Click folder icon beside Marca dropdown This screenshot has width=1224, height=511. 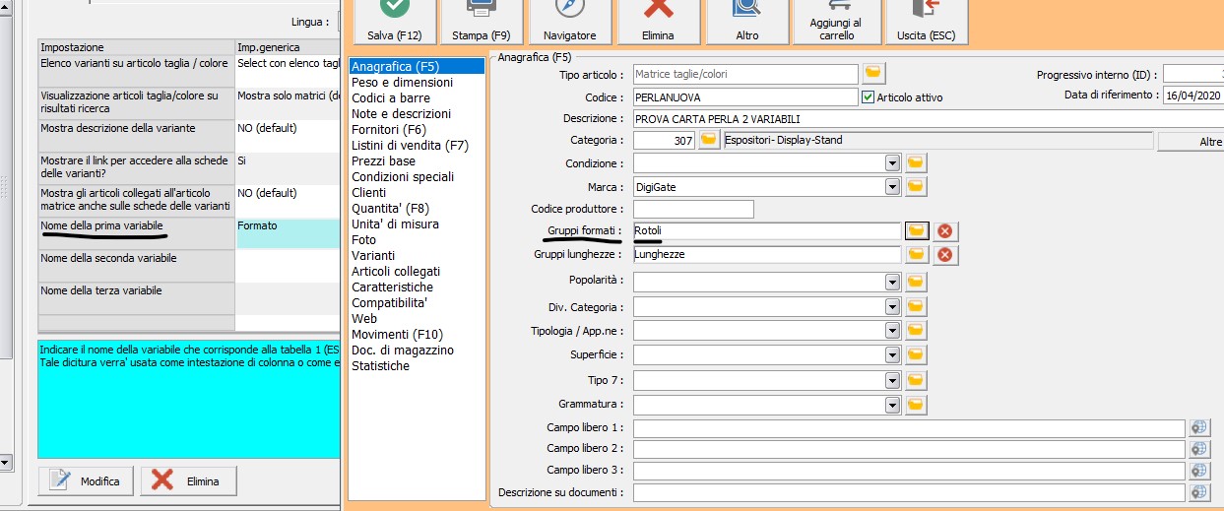tap(916, 186)
